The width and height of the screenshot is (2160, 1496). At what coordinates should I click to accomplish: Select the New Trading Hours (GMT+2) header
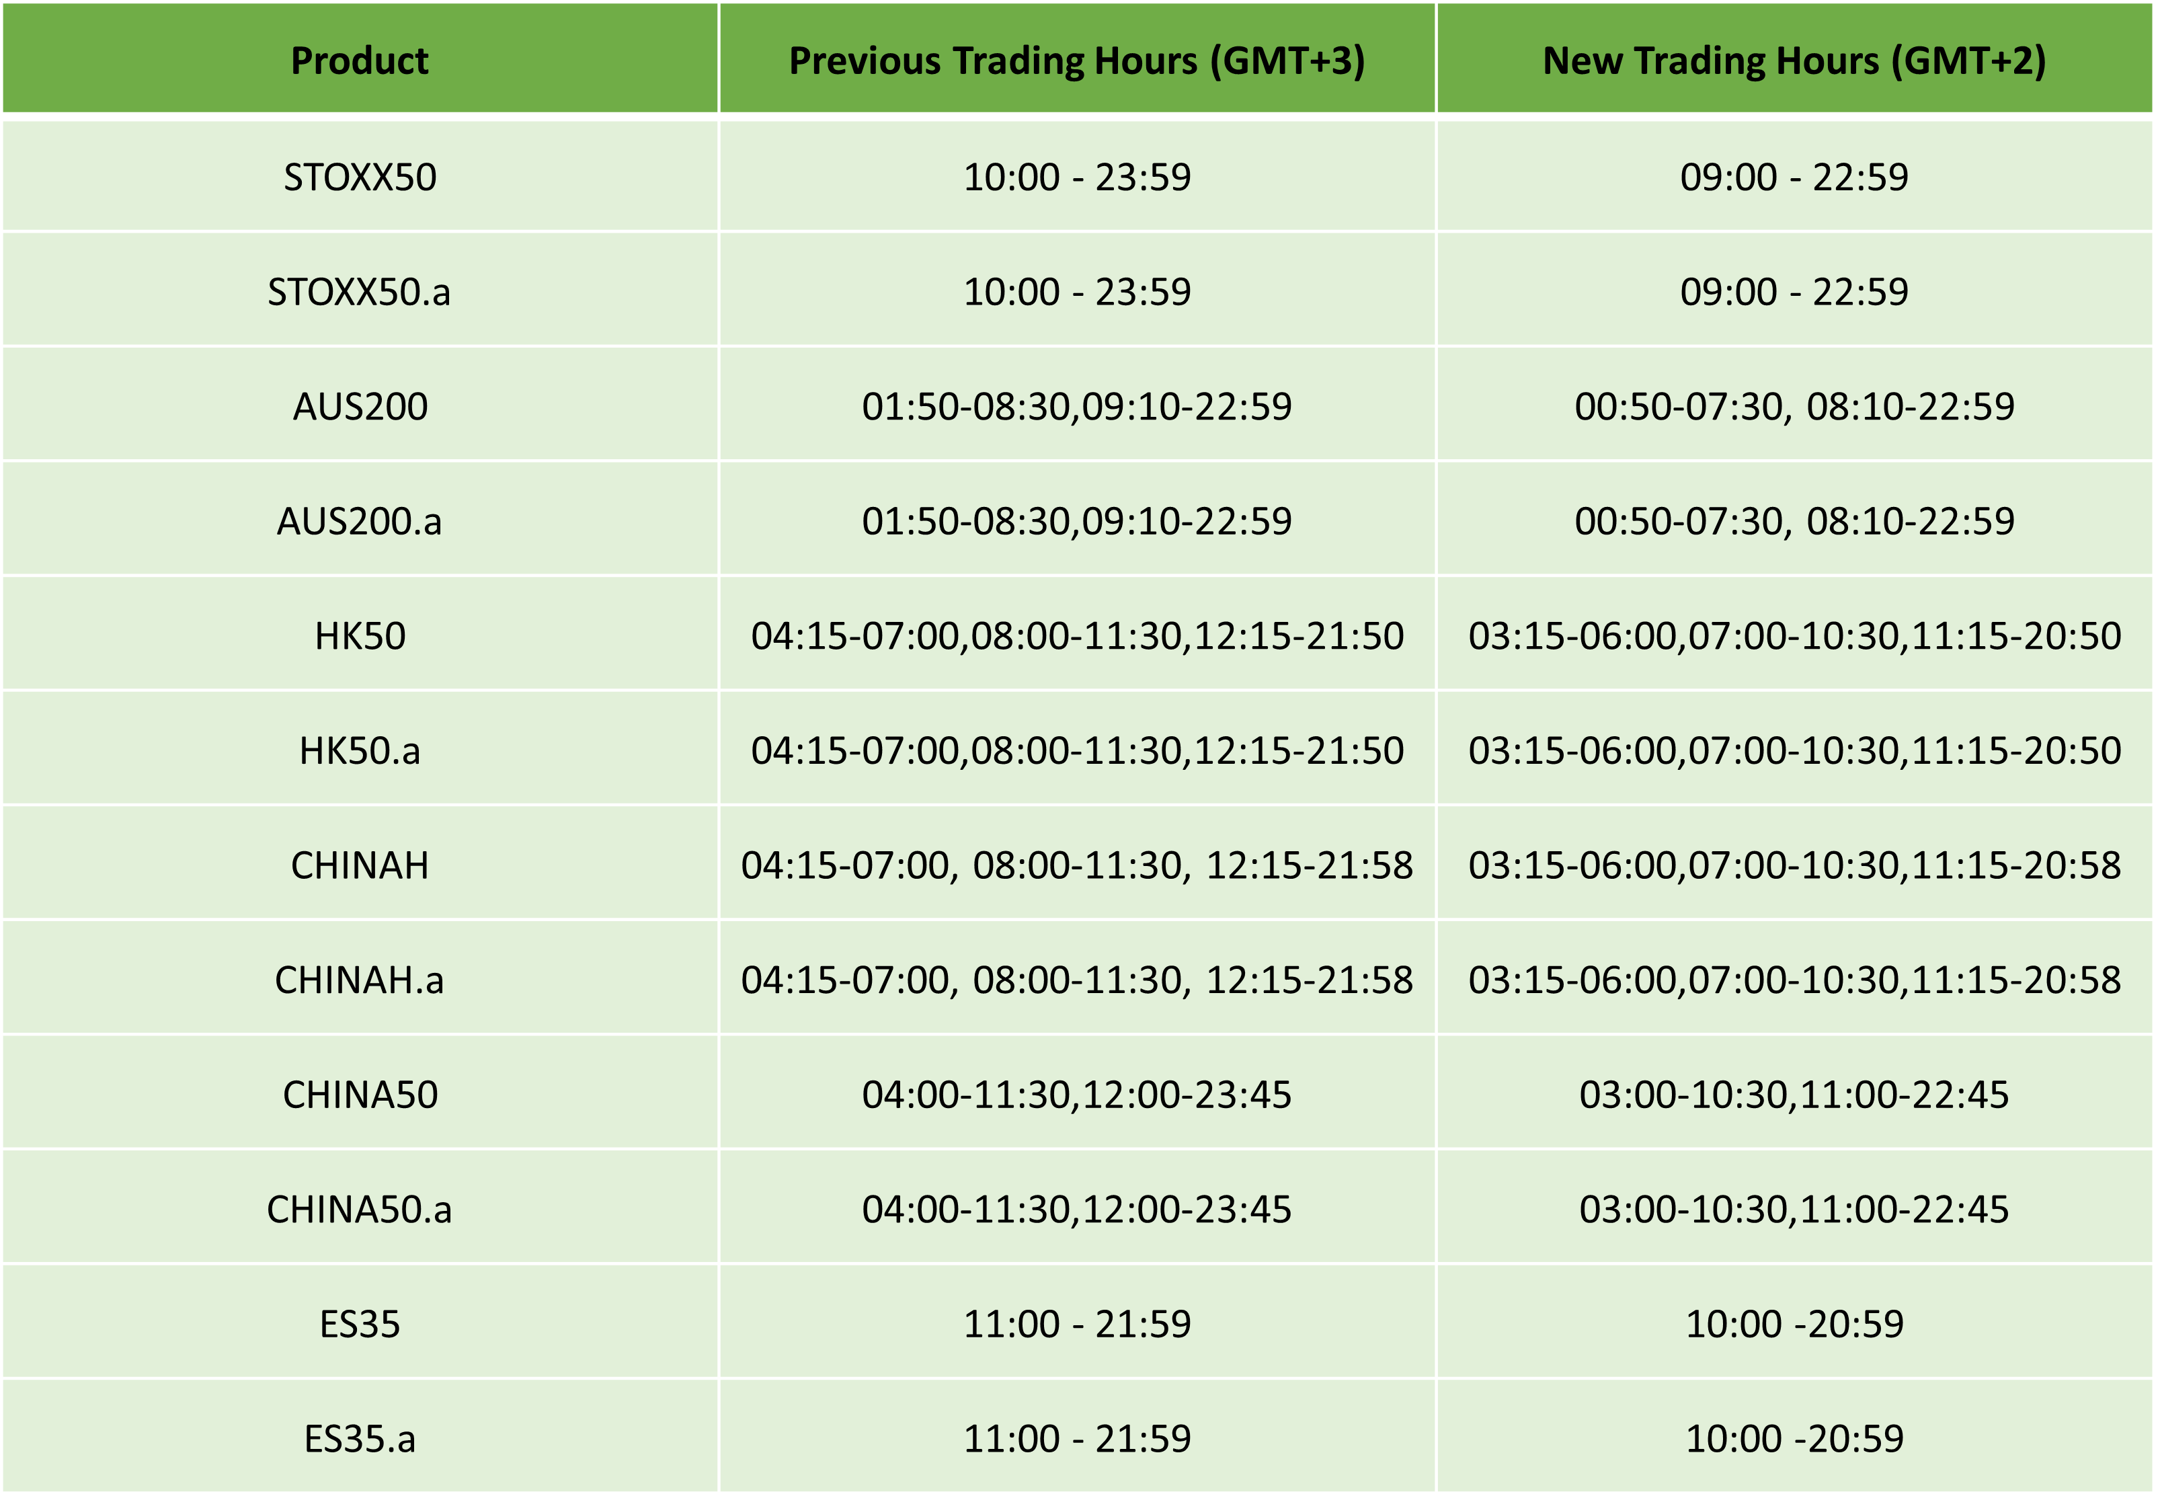(x=1794, y=61)
